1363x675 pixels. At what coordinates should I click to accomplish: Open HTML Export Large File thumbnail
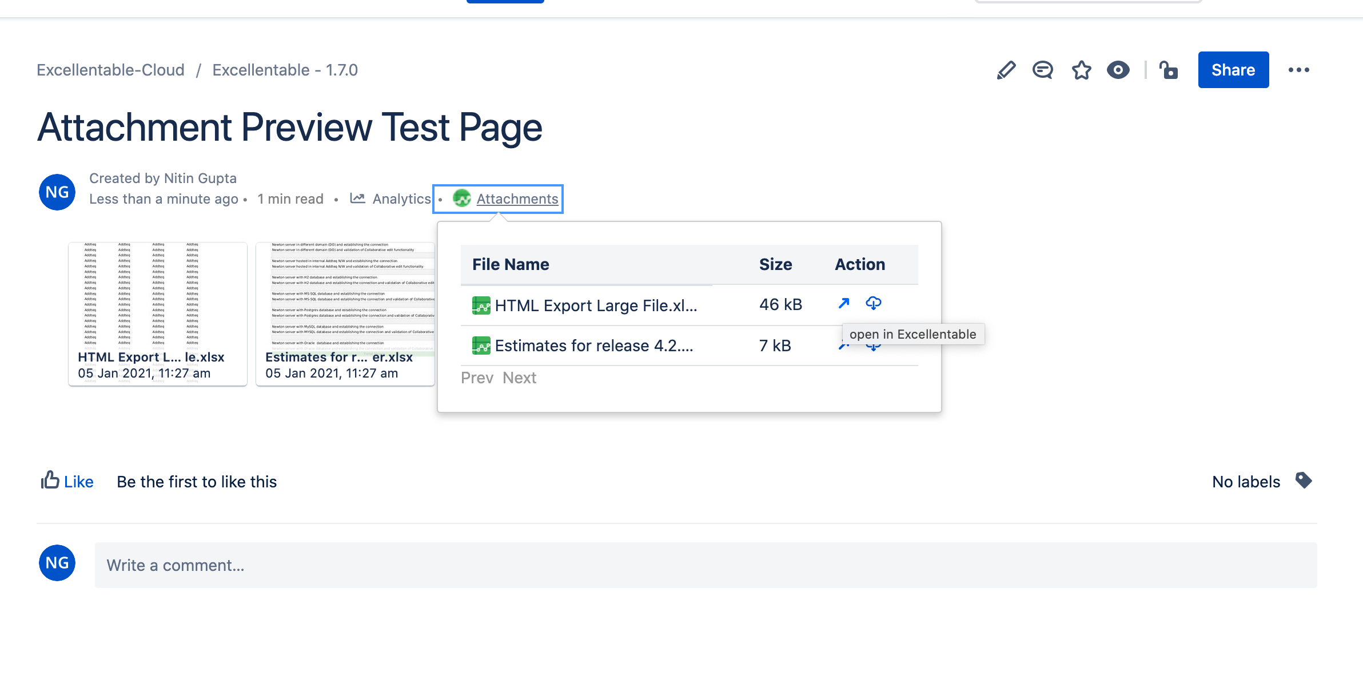pyautogui.click(x=158, y=313)
